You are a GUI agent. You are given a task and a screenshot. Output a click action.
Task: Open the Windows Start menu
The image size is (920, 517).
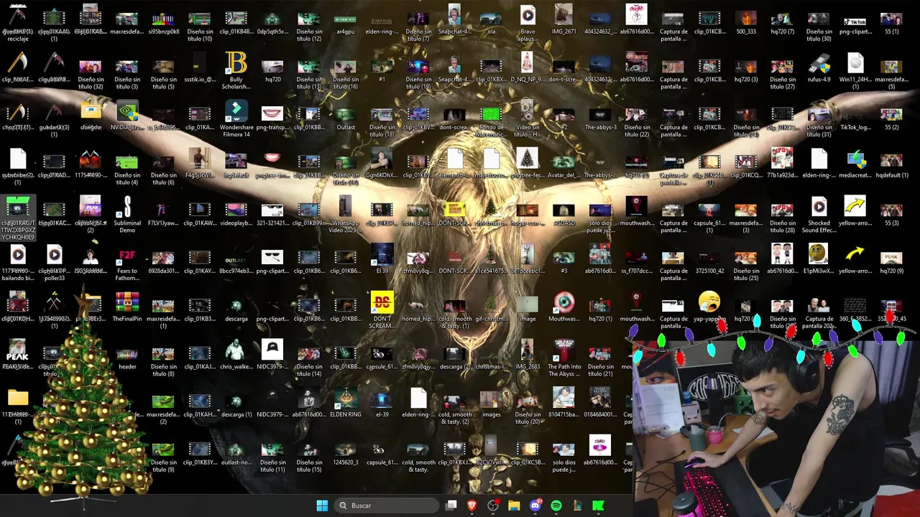tap(322, 506)
